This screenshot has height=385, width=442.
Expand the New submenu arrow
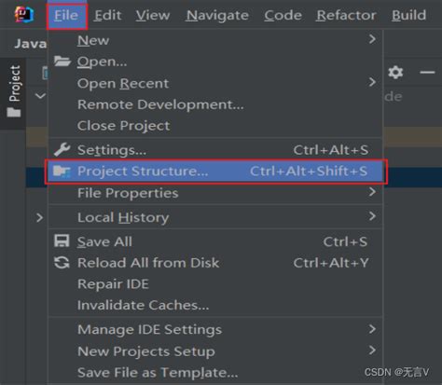pos(372,39)
